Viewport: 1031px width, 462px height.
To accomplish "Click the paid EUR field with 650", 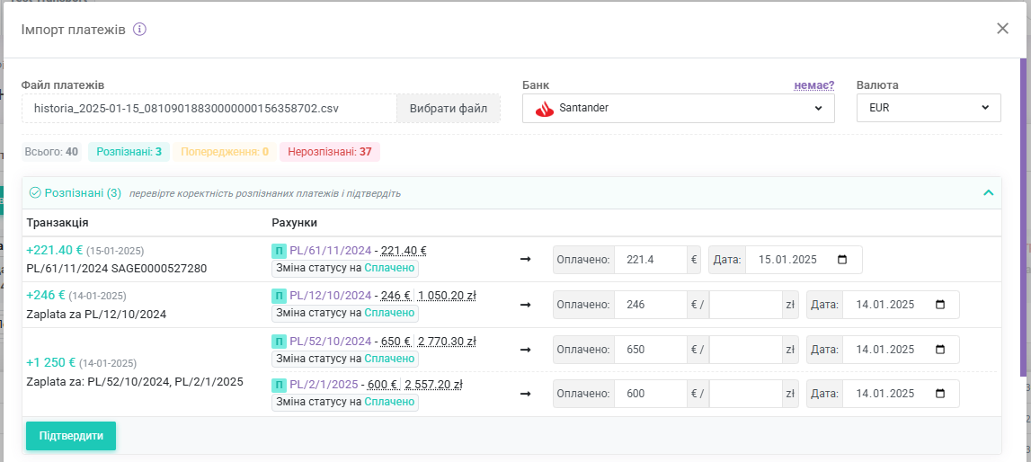I will [x=650, y=350].
